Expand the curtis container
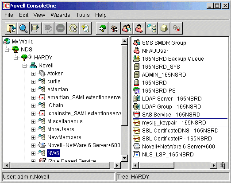 click(33, 82)
